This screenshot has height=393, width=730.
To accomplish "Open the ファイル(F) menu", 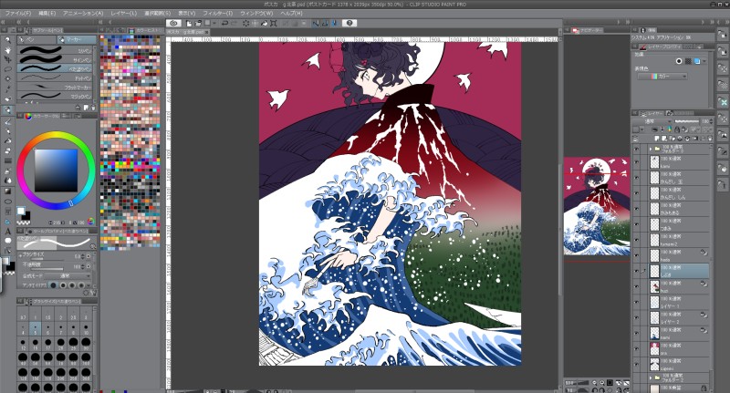I will pyautogui.click(x=18, y=13).
